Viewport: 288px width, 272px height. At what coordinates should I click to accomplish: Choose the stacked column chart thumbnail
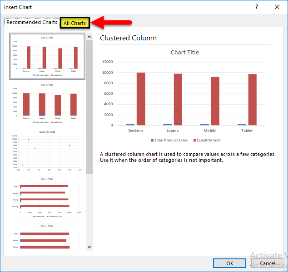[47, 103]
